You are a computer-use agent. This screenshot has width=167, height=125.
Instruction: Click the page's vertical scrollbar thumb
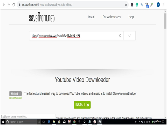click(x=165, y=21)
